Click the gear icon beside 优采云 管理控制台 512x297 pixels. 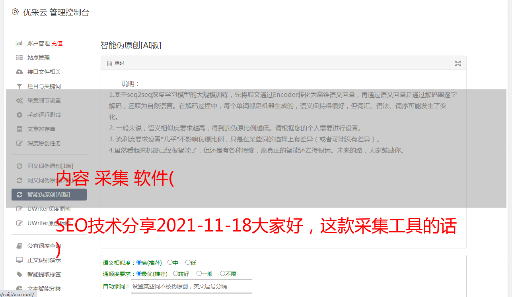pyautogui.click(x=15, y=12)
